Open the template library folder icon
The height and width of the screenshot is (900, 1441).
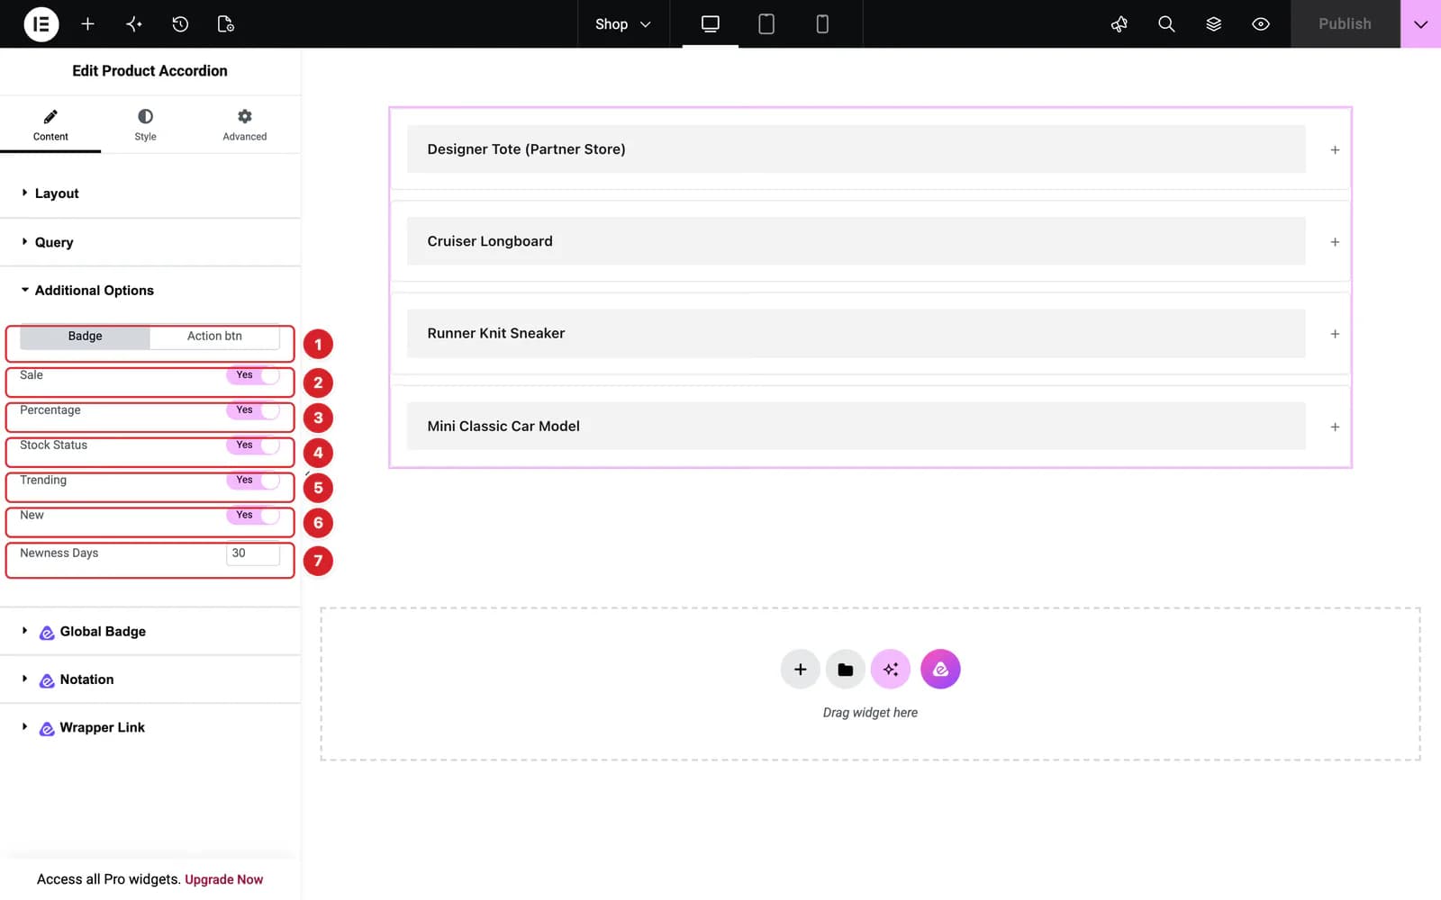(x=845, y=670)
